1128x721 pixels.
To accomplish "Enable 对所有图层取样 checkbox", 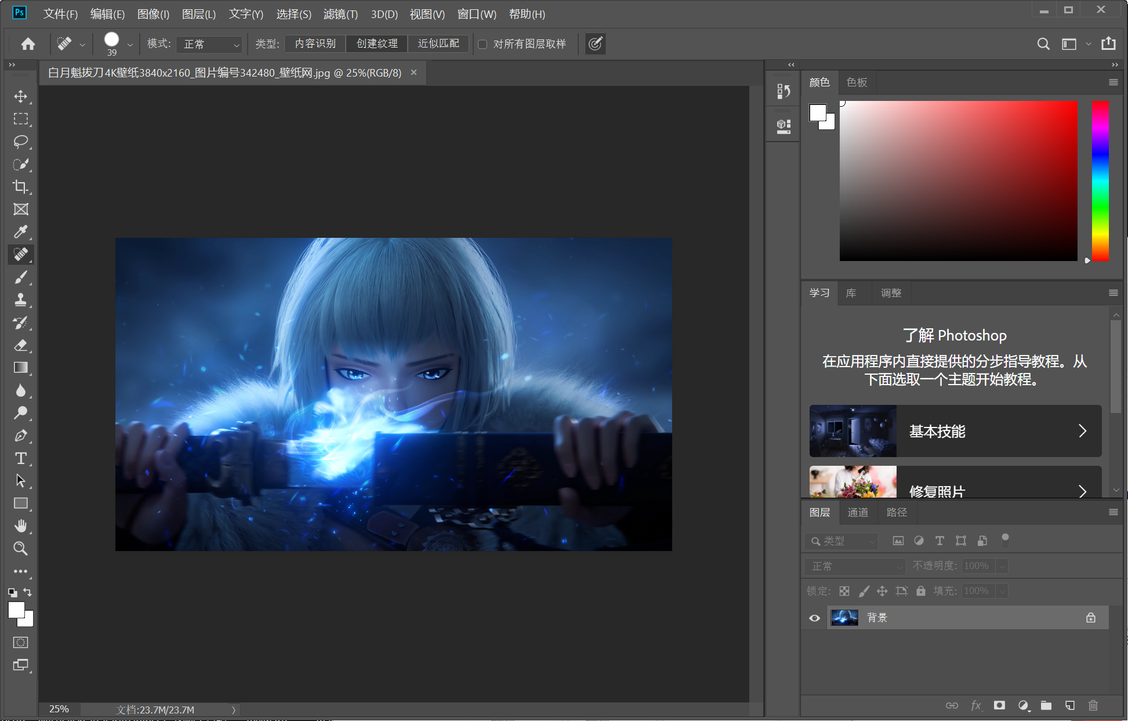I will click(483, 45).
